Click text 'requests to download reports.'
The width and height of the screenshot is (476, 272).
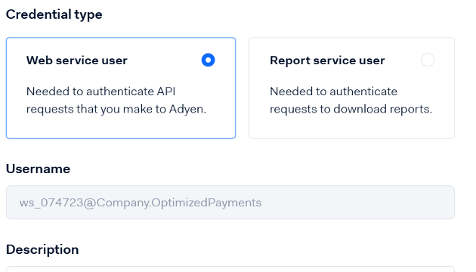point(351,109)
